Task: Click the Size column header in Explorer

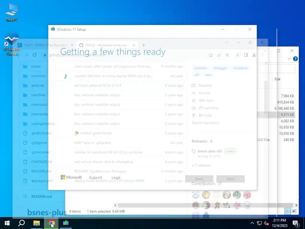Action: [x=277, y=79]
